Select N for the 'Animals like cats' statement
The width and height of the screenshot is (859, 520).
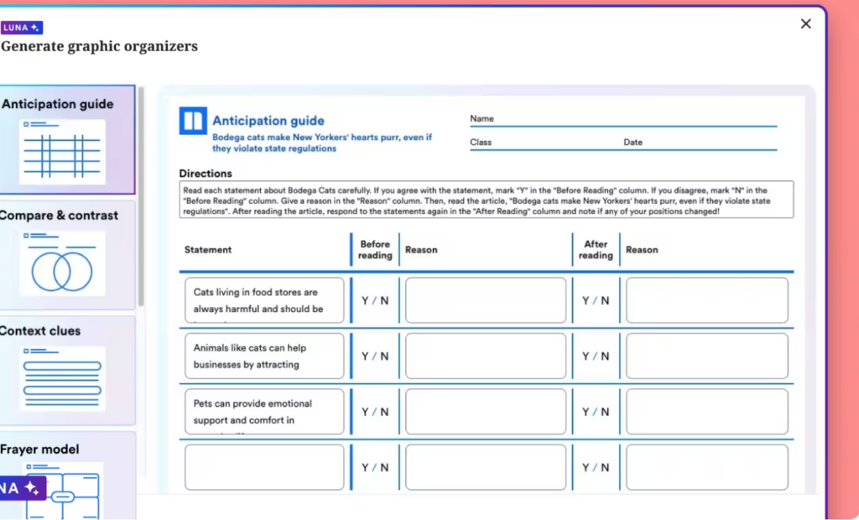pyautogui.click(x=383, y=356)
